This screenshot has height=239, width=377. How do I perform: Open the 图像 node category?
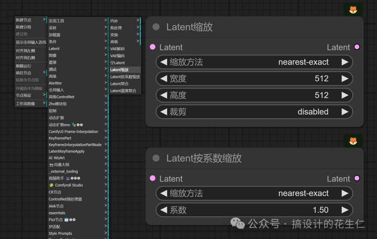pos(77,56)
